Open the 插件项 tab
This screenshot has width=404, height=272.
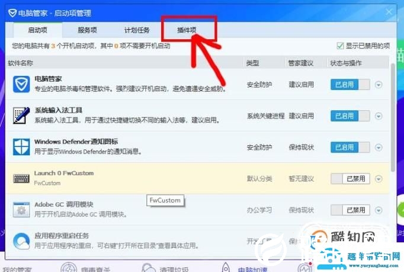(187, 30)
